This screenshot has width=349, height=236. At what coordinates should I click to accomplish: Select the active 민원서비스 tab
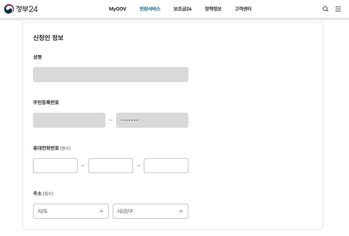click(150, 9)
